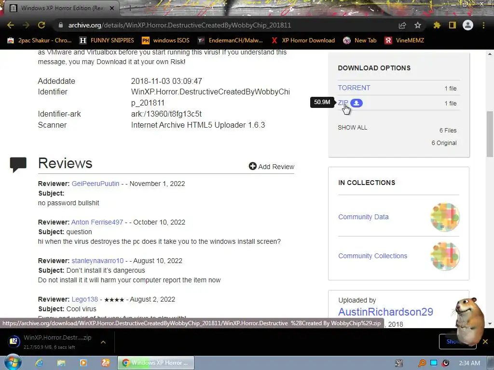The image size is (494, 370).
Task: Open the Community Data collection link
Action: (363, 217)
